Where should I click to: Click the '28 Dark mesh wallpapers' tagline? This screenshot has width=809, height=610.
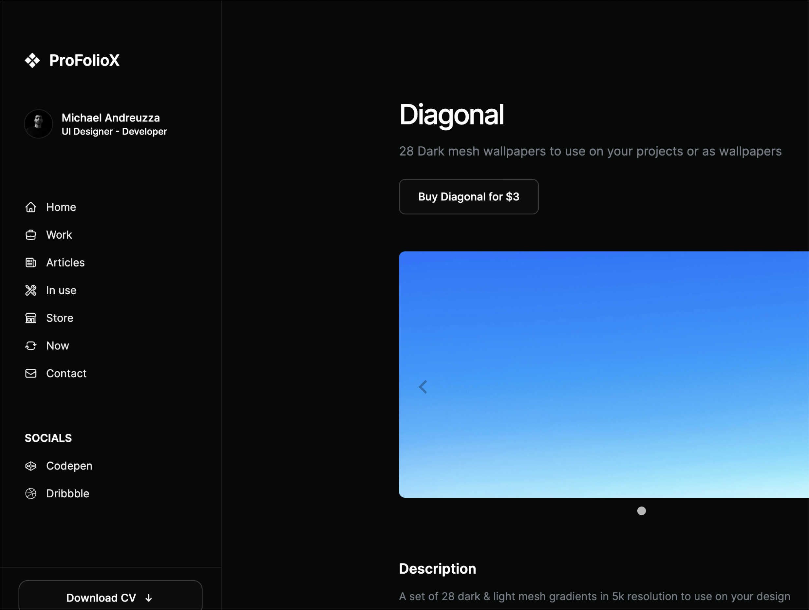[x=590, y=151]
